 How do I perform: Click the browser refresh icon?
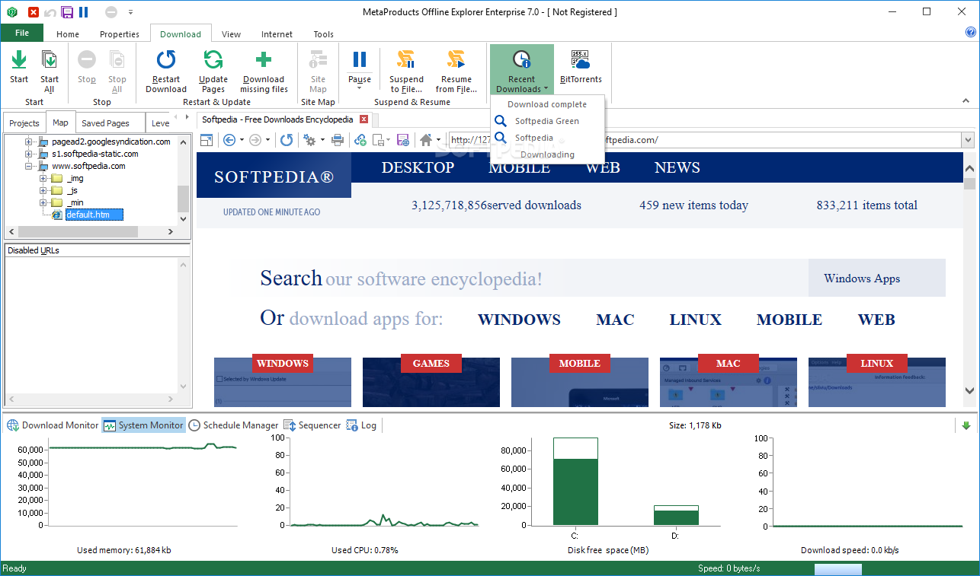[x=286, y=140]
